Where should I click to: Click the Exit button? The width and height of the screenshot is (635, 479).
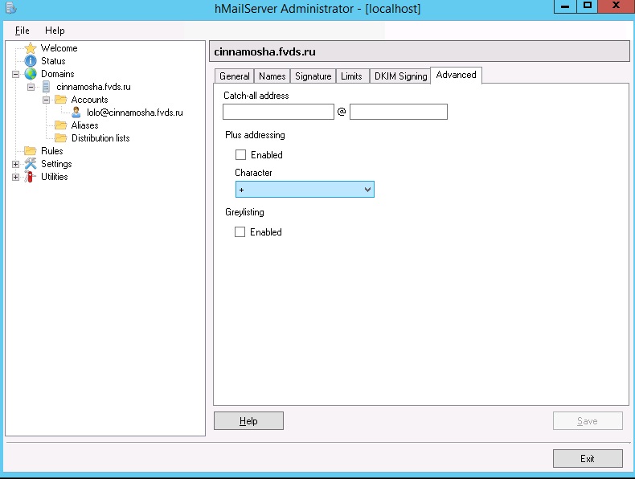[588, 459]
